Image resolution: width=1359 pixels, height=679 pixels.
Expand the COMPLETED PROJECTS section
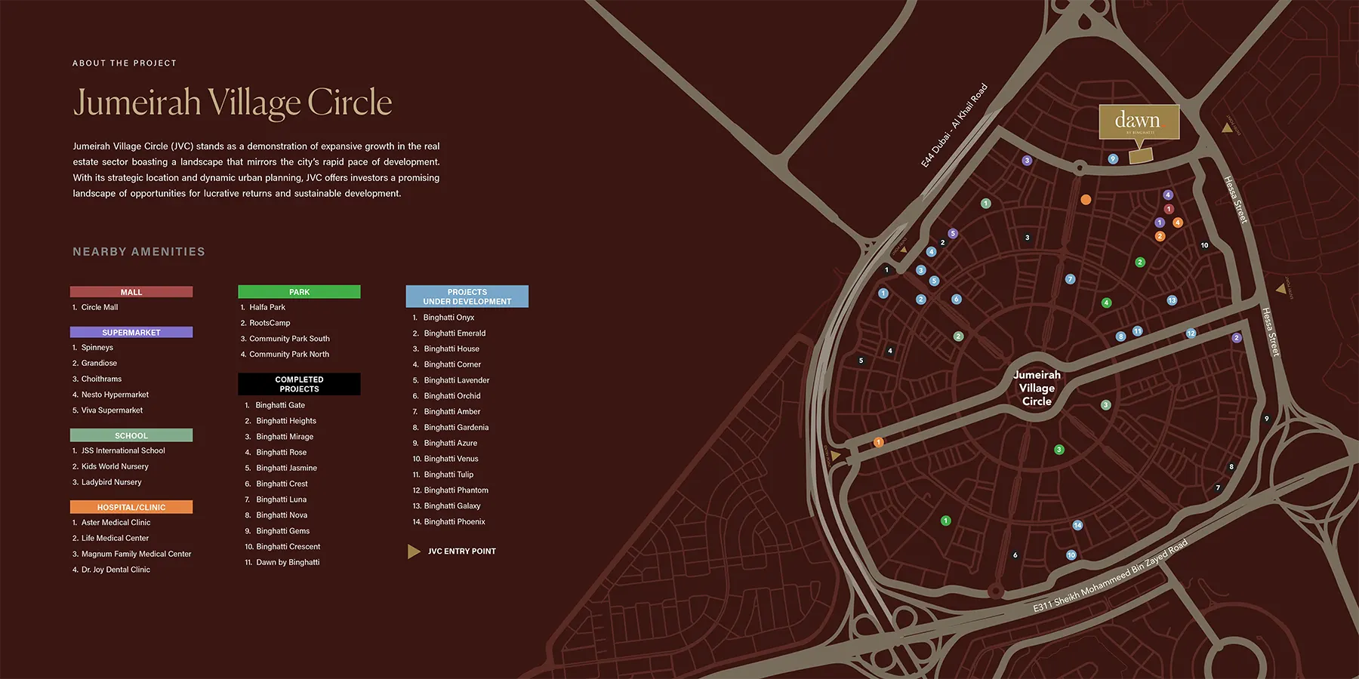299,384
